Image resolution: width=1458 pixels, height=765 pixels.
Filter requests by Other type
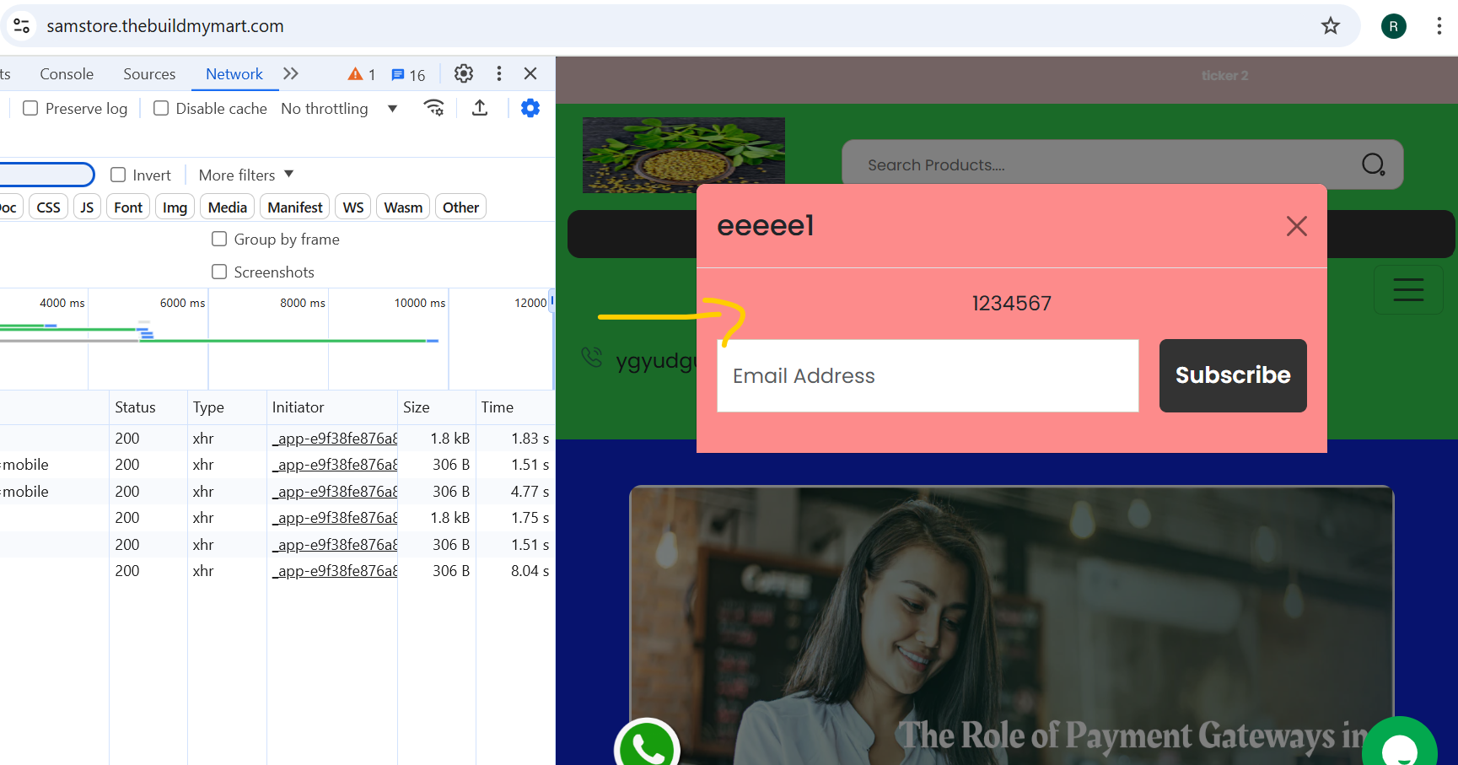(x=460, y=207)
